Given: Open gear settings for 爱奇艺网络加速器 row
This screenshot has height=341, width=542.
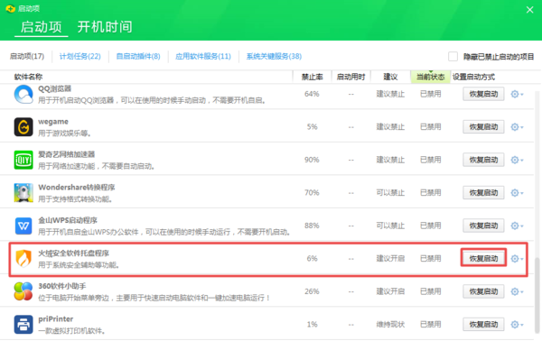Looking at the screenshot, I should click(517, 160).
